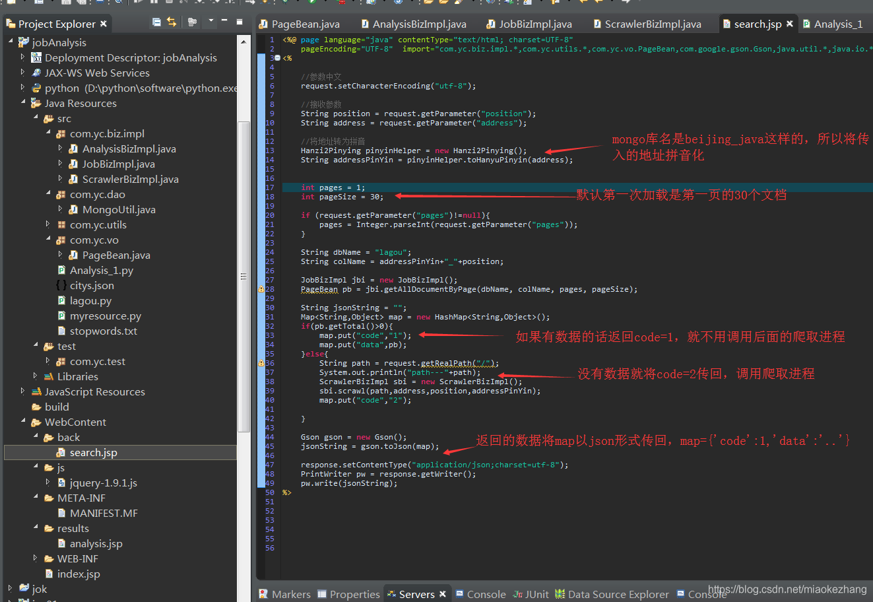The image size is (873, 602).
Task: Expand the python interpreter node arrow
Action: point(23,88)
